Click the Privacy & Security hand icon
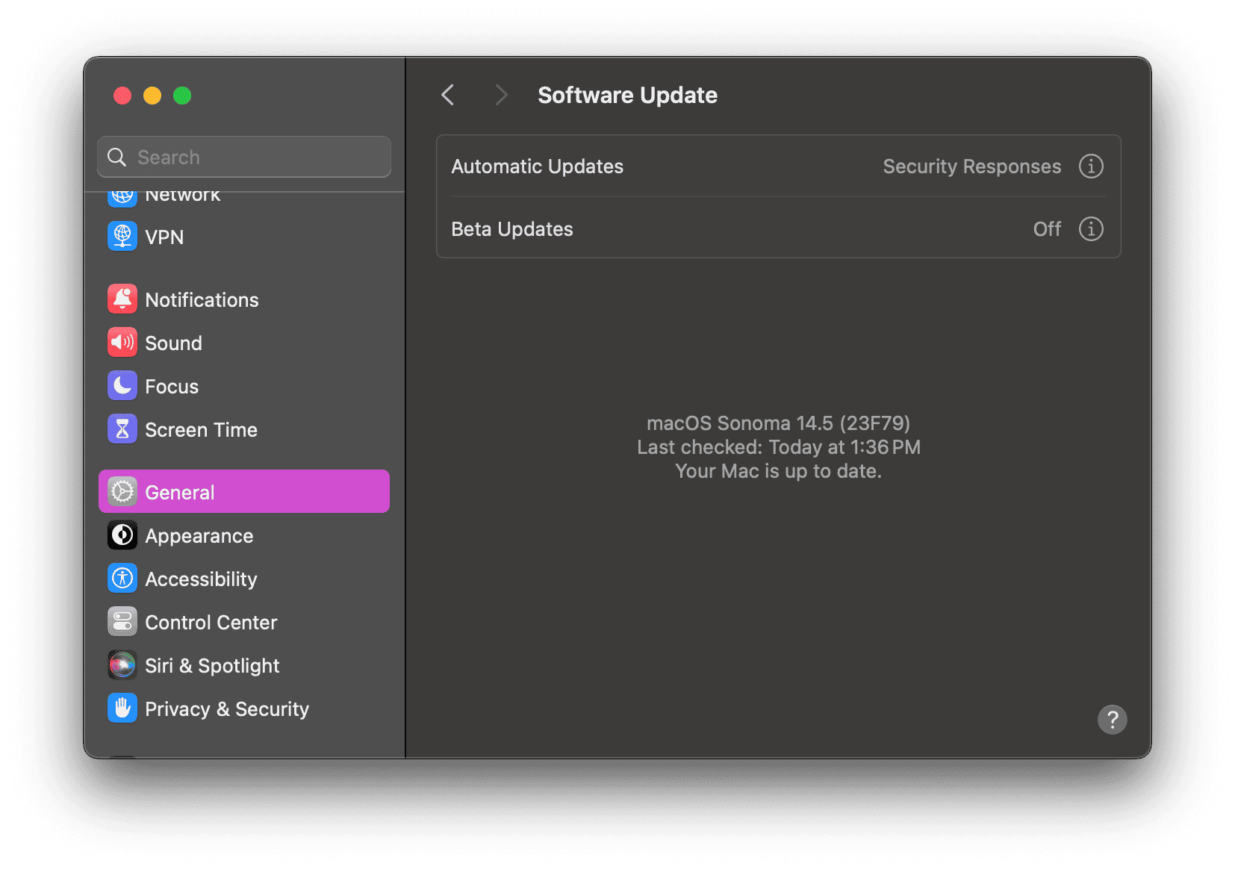The width and height of the screenshot is (1235, 869). point(122,708)
